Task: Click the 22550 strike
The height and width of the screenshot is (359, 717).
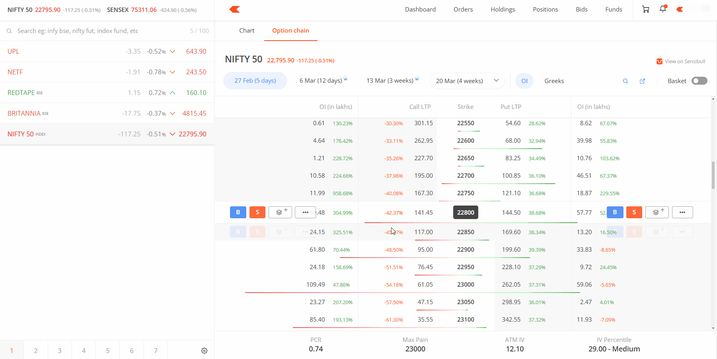Action: pyautogui.click(x=466, y=123)
